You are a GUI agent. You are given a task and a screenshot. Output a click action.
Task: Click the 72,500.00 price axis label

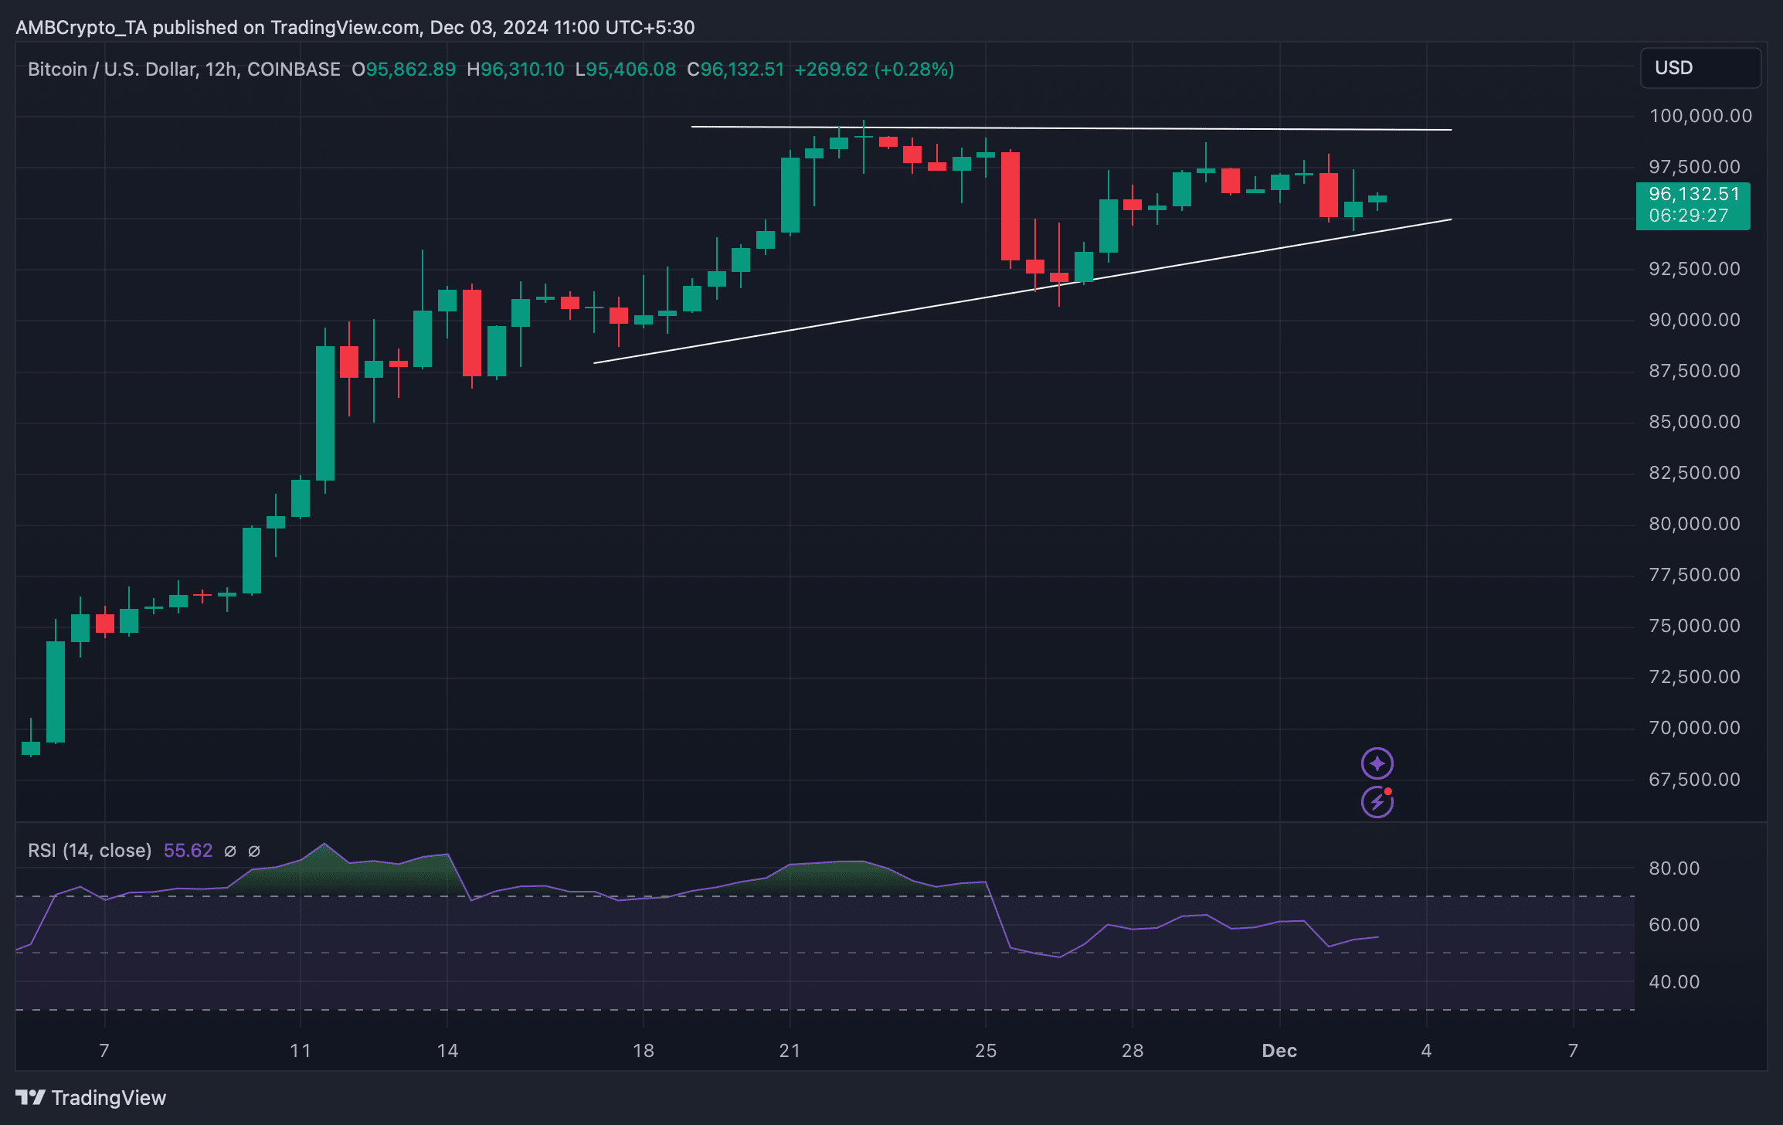1694,677
